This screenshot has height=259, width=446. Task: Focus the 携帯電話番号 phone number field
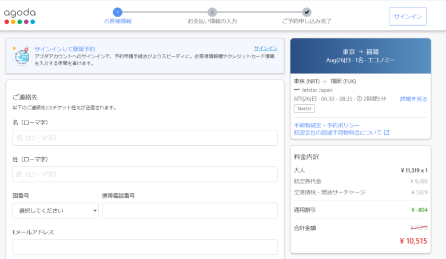click(189, 211)
